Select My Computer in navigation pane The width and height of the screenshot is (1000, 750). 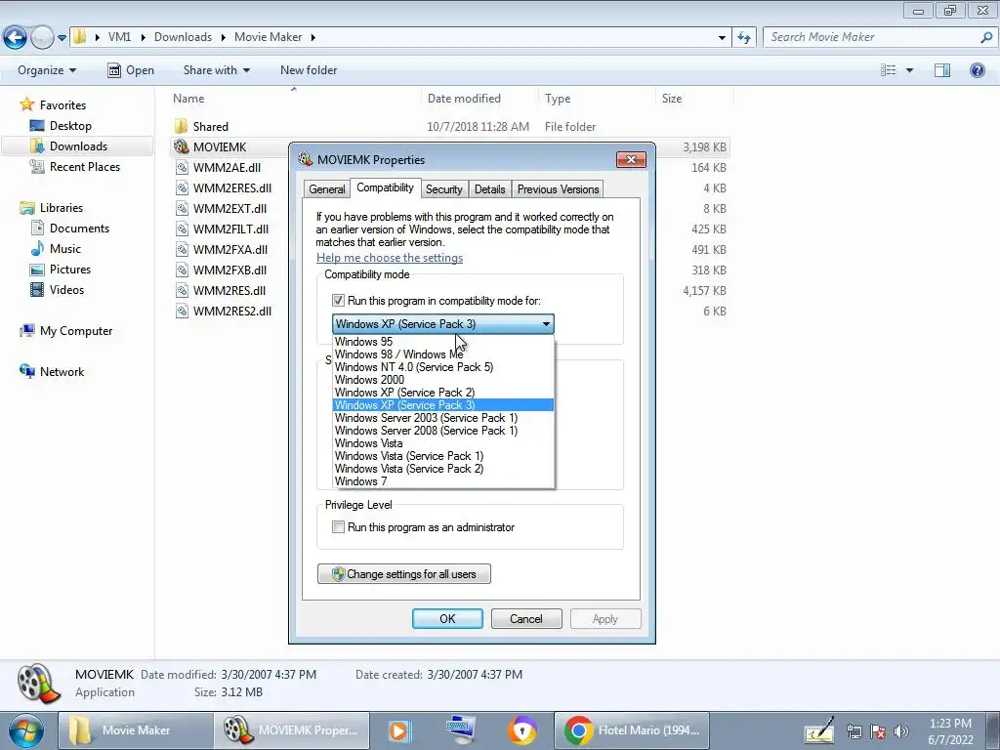(76, 331)
